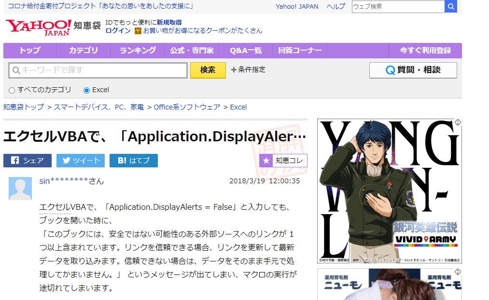Open the 銀河英雄伝説 VIVID ARMY ad banner
489x300 pixels.
[390, 191]
